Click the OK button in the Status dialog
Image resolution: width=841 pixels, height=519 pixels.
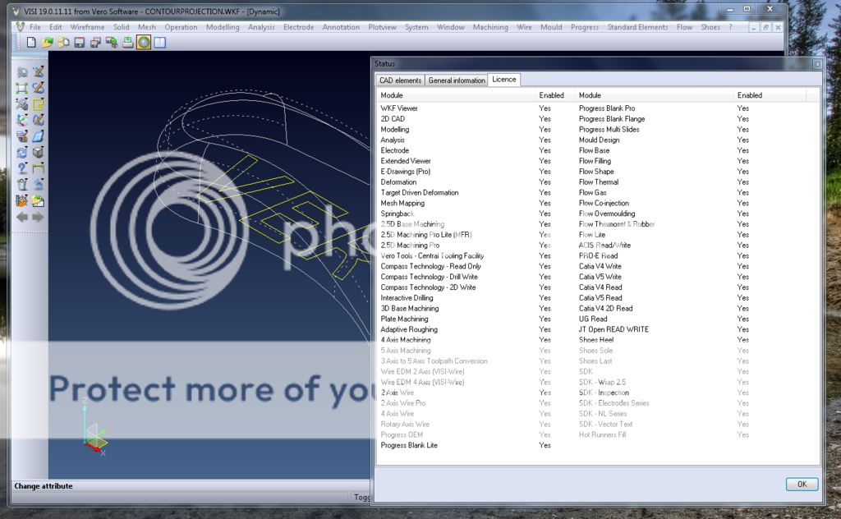(801, 484)
